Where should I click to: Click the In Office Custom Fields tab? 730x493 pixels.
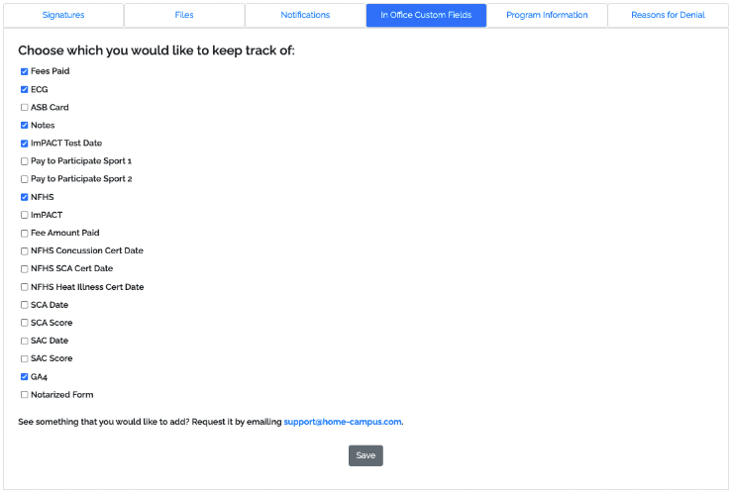pos(426,16)
